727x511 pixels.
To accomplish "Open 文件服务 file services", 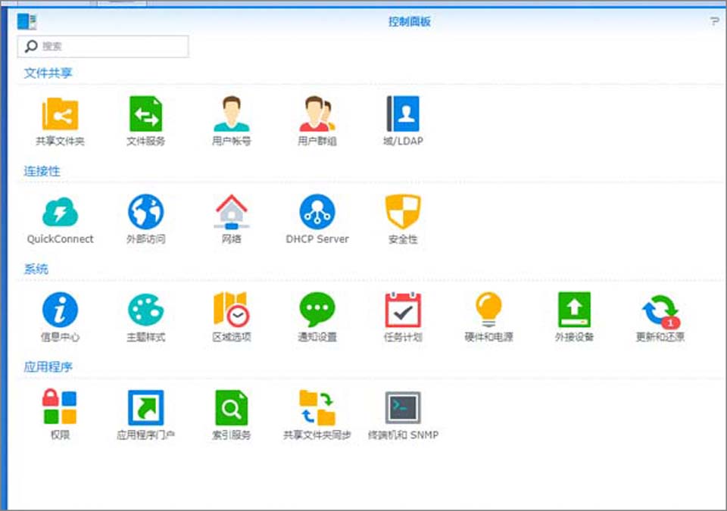I will point(145,114).
